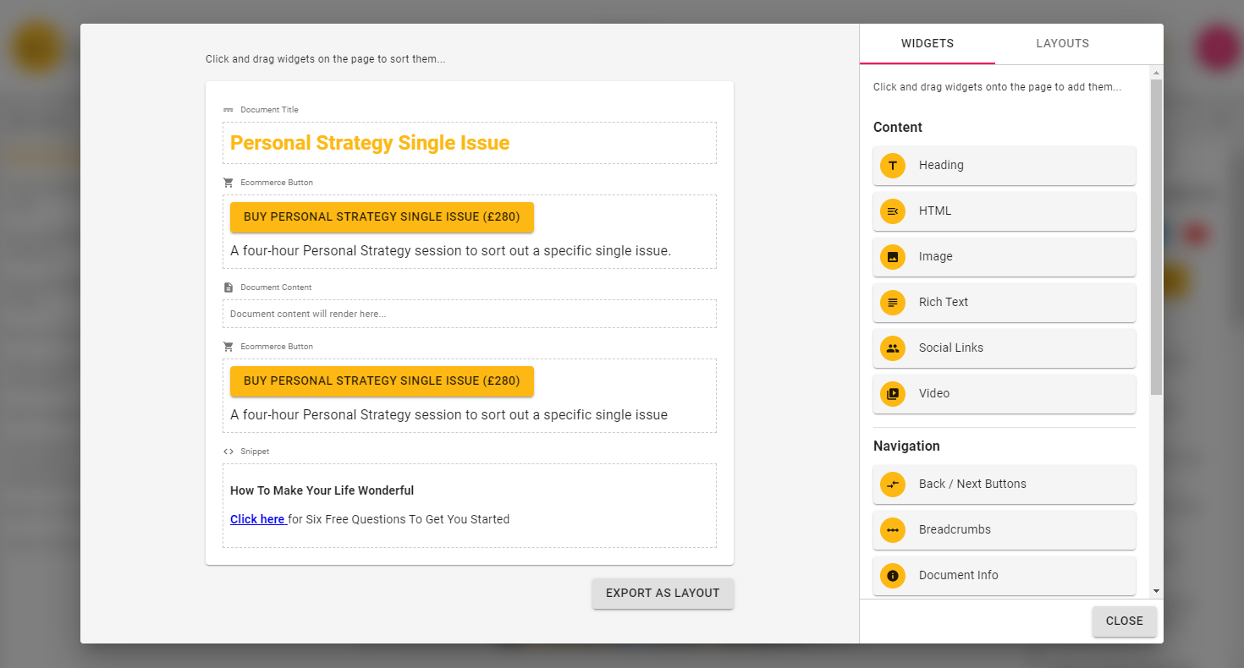Viewport: 1244px width, 668px height.
Task: Select the HTML widget icon
Action: click(x=893, y=211)
